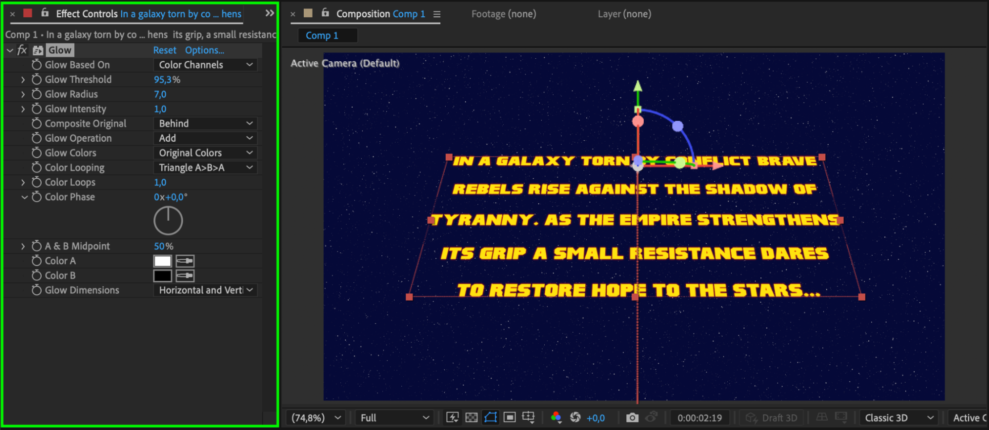The width and height of the screenshot is (989, 430).
Task: Toggle the transparency grid icon
Action: (471, 418)
